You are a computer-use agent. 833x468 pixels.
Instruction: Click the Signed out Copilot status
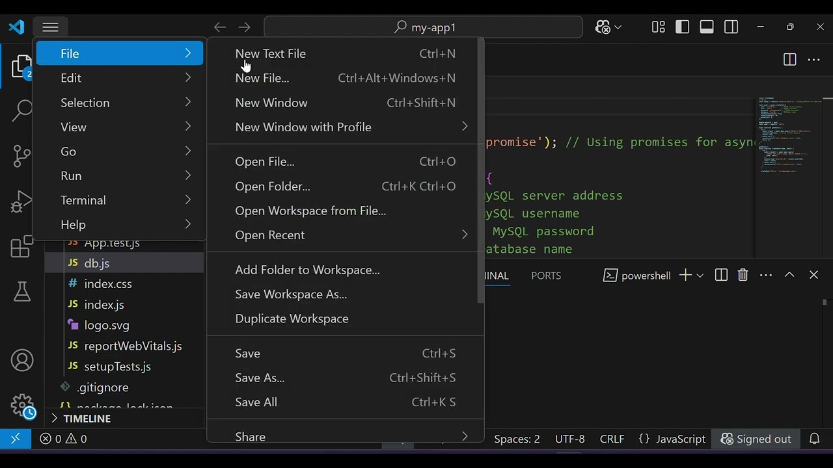[756, 439]
